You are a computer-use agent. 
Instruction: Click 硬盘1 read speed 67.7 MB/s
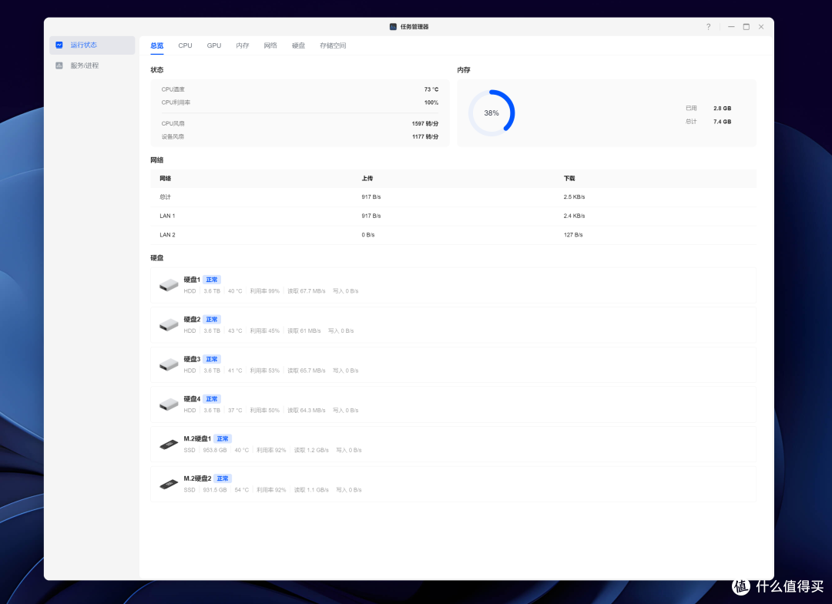tap(306, 291)
